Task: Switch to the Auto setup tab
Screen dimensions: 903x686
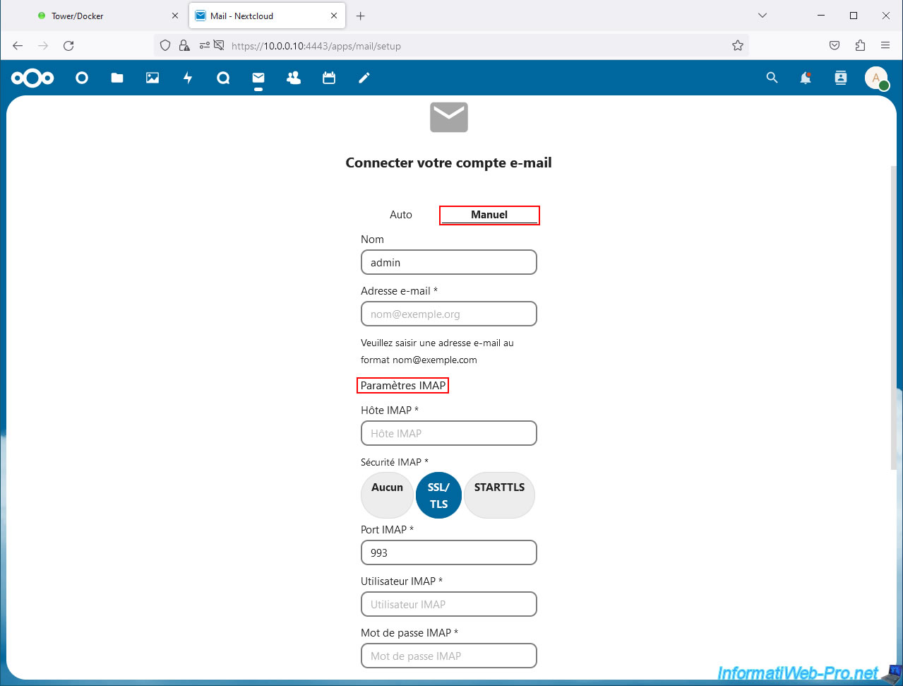Action: click(x=400, y=215)
